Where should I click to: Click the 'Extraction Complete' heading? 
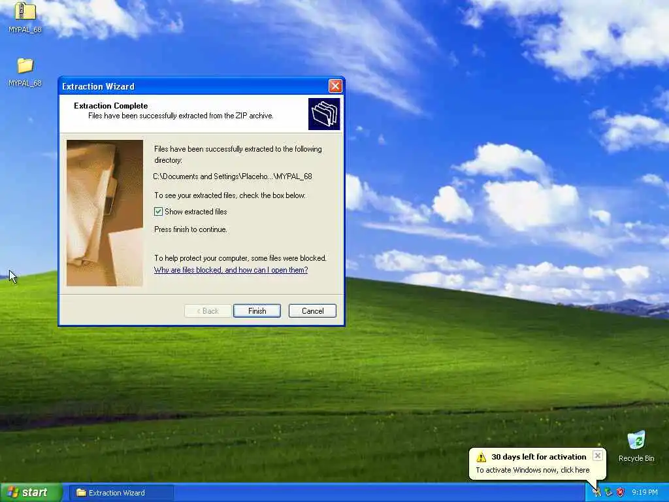pyautogui.click(x=111, y=105)
